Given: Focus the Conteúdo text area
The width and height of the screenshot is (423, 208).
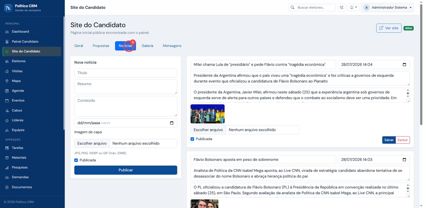Looking at the screenshot, I should point(126,106).
